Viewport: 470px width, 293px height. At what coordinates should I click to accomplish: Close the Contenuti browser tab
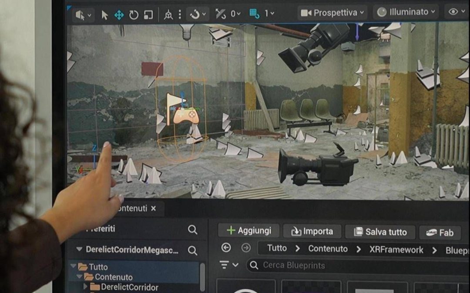(x=154, y=208)
